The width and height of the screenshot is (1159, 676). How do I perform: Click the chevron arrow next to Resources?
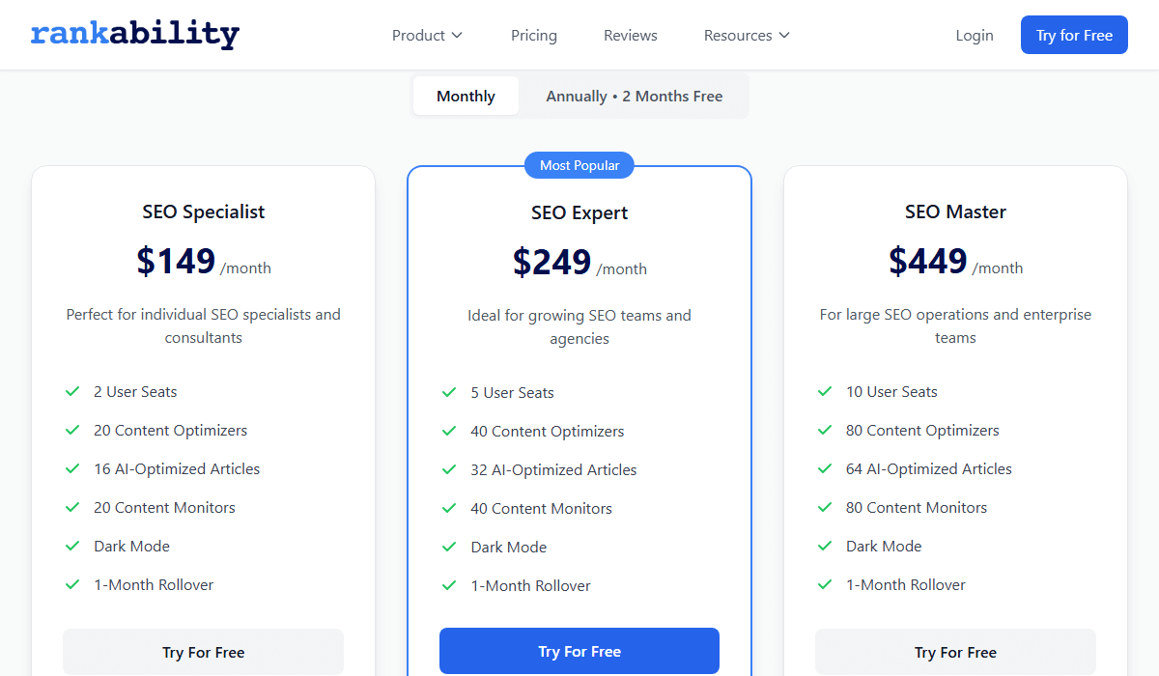pyautogui.click(x=784, y=35)
